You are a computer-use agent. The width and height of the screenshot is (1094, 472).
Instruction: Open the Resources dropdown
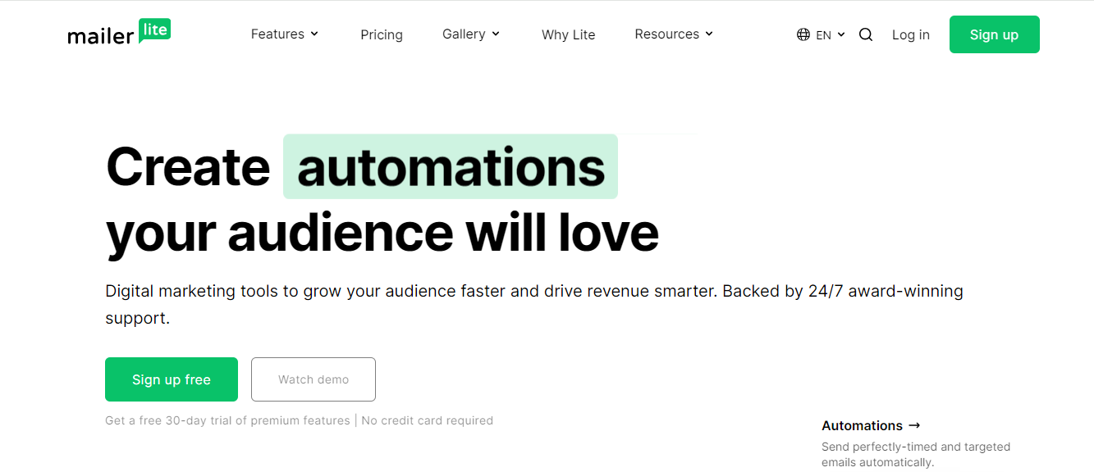[x=667, y=34]
